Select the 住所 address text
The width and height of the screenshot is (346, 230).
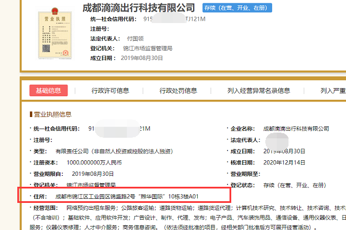coord(127,196)
